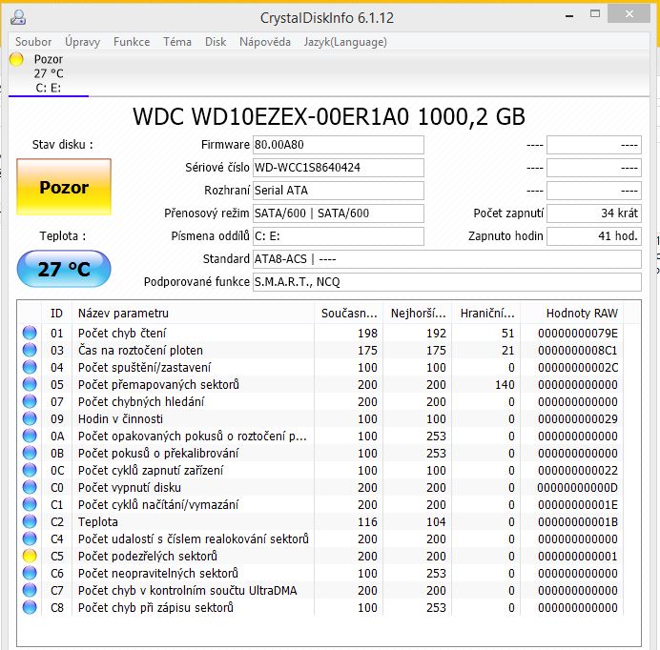Click status dot for row C1 Počet cyklů načítání/vymazání

click(30, 504)
